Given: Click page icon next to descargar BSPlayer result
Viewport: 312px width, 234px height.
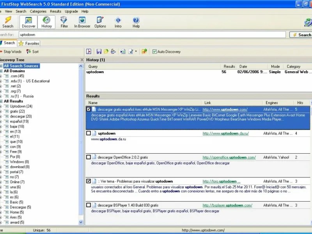Looking at the screenshot, I should 94,205.
